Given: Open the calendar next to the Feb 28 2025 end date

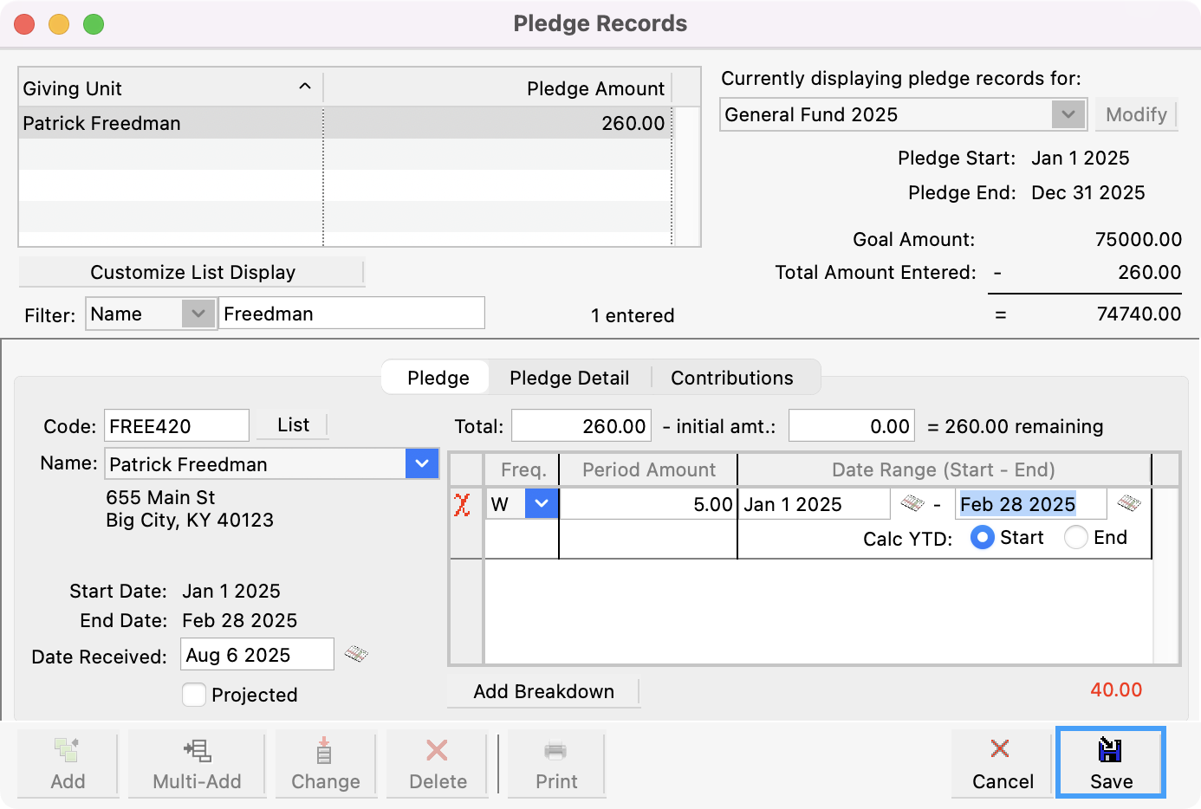Looking at the screenshot, I should tap(1128, 503).
